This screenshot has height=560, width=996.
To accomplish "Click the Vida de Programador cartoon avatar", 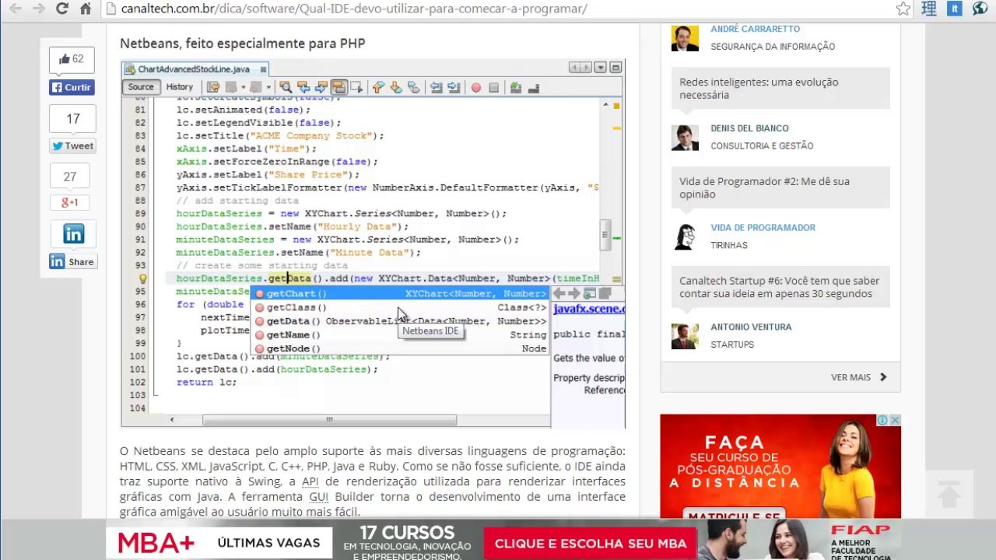I will tap(685, 236).
